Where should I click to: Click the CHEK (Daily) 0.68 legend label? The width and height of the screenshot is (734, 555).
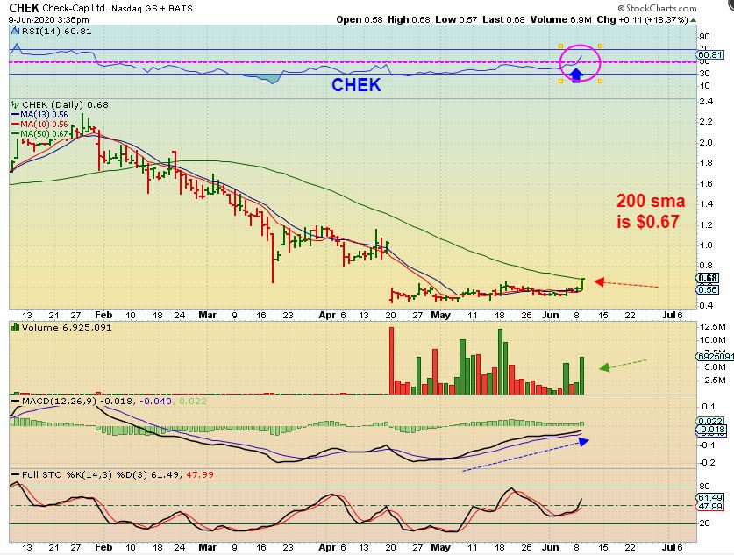tap(65, 105)
